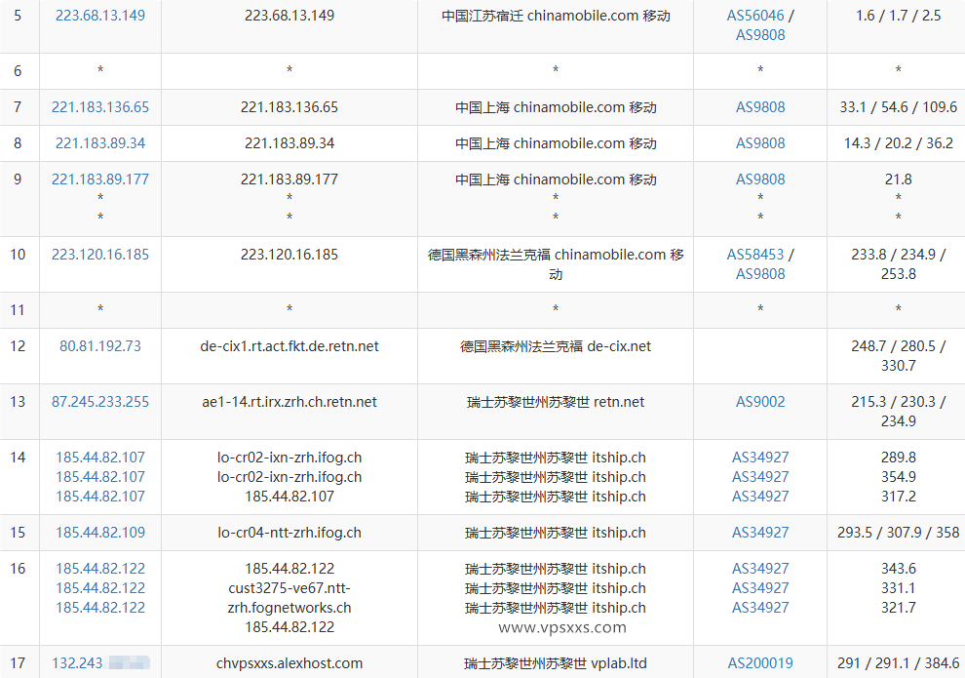Open IP link 80.81.192.73
Image resolution: width=965 pixels, height=678 pixels.
100,346
